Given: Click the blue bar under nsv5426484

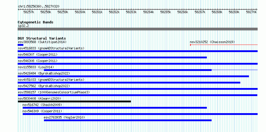Looking at the screenshot, I should pos(133,76).
